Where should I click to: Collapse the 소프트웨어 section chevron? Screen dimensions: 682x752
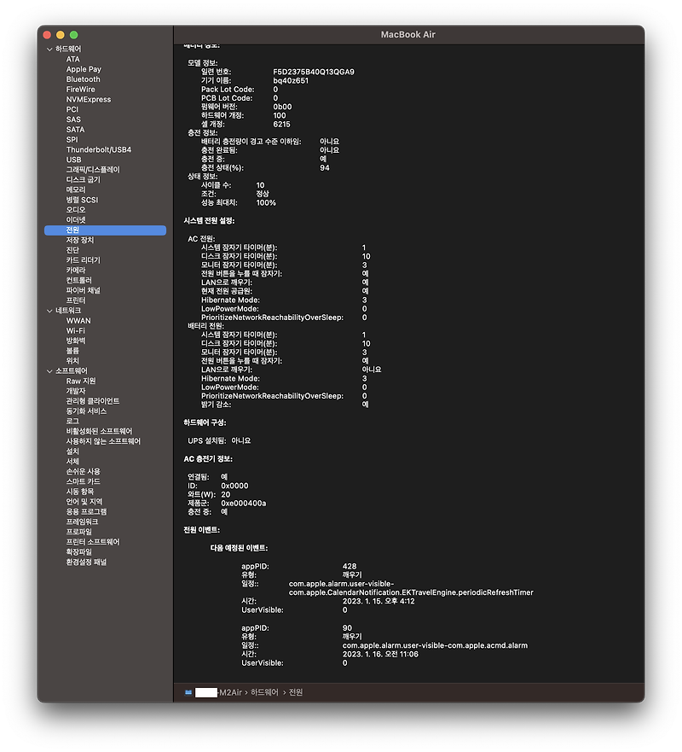pyautogui.click(x=49, y=371)
